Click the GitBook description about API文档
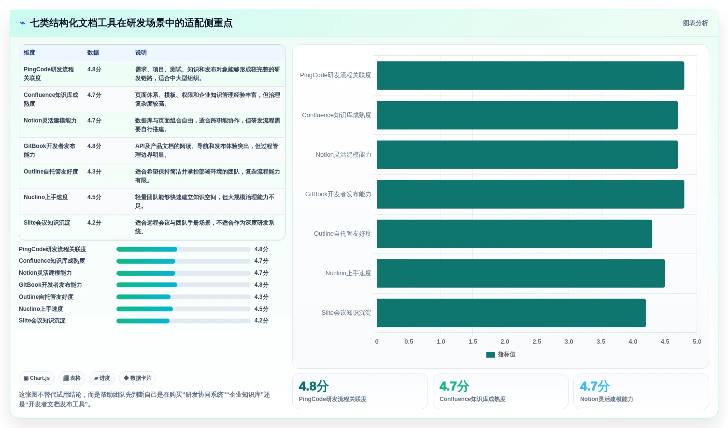The width and height of the screenshot is (728, 428). (207, 150)
